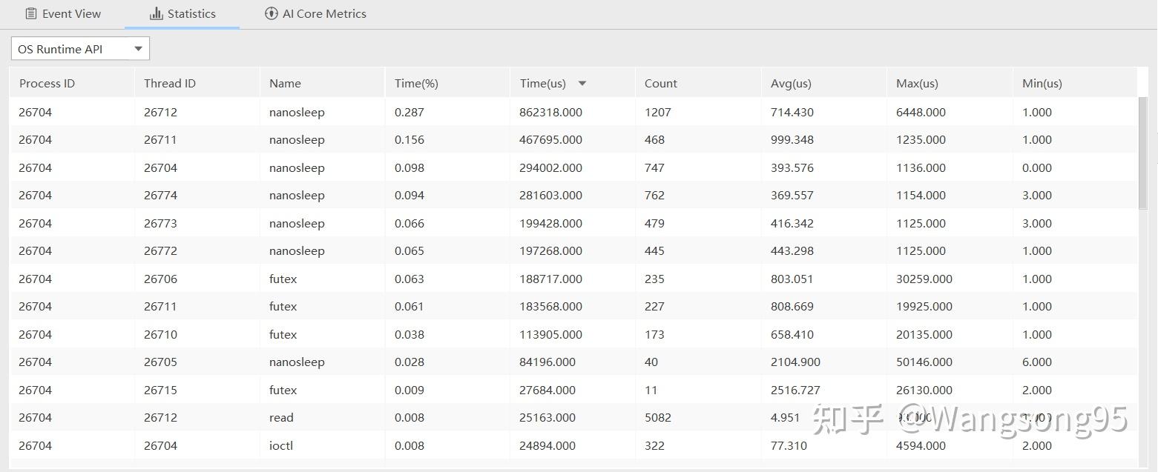Click the Min(us) column header
1158x472 pixels.
coord(1042,83)
